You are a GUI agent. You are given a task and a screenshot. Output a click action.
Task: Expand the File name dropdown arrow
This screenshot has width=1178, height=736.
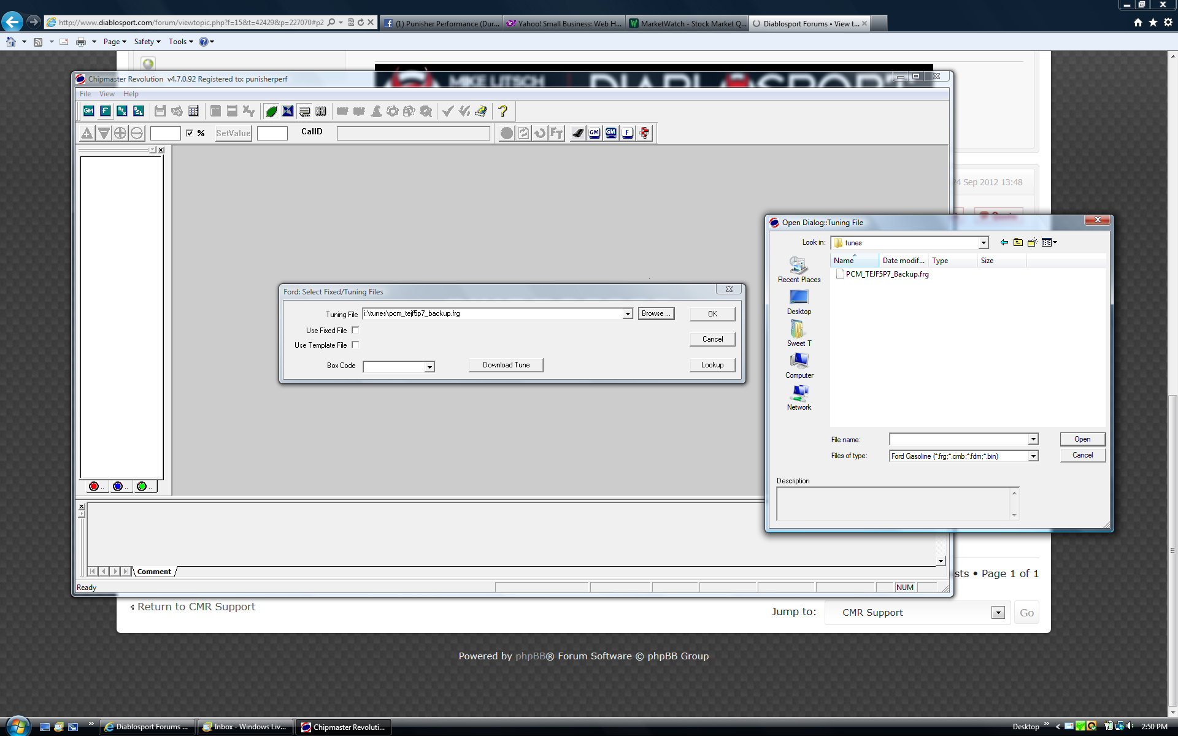pos(1033,439)
